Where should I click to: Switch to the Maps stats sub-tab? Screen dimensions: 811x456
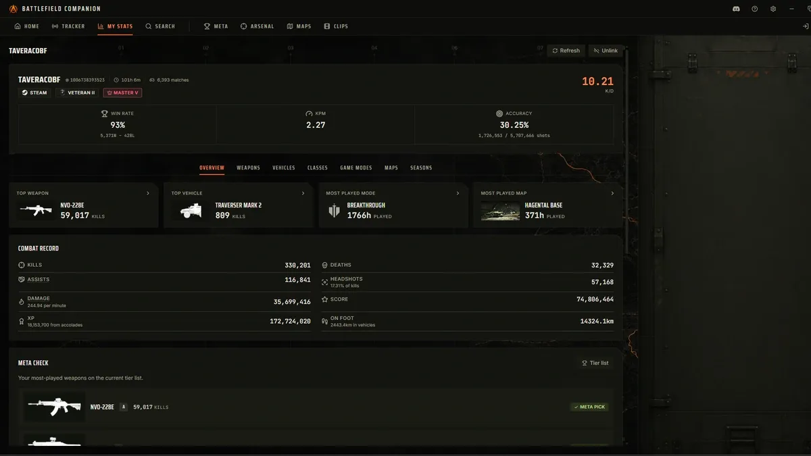[x=391, y=168]
